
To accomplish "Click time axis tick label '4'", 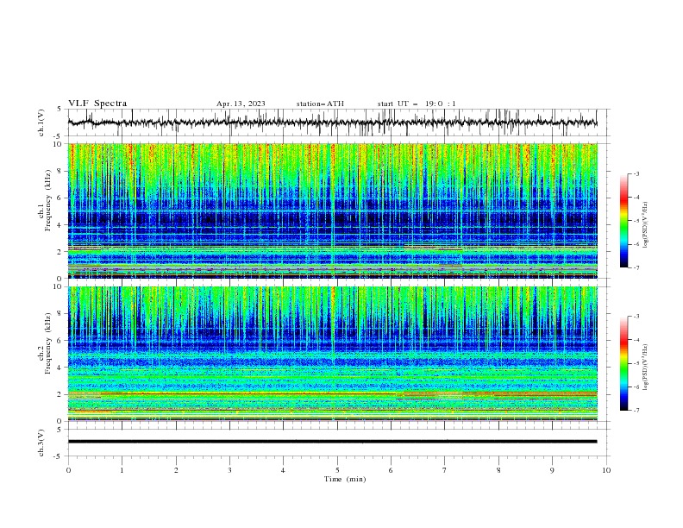I will [x=283, y=470].
